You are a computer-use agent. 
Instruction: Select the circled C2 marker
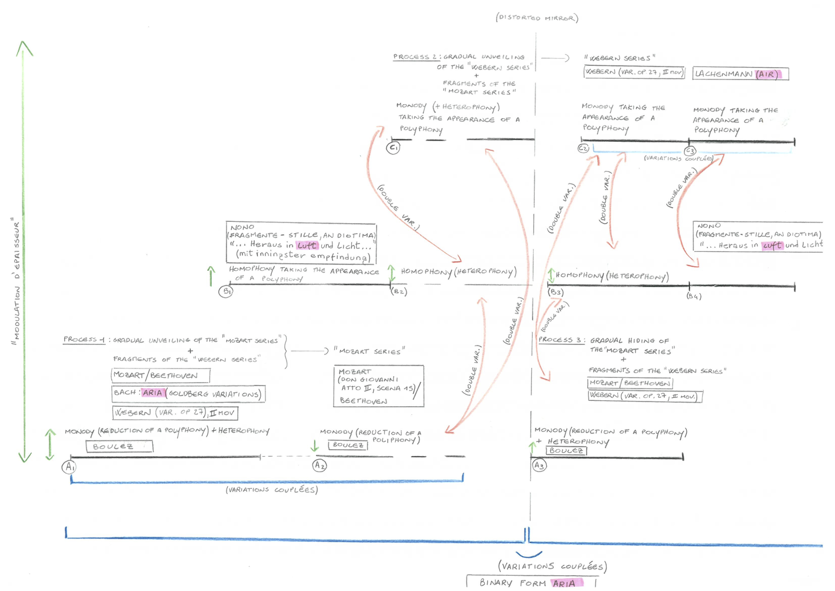coord(583,148)
